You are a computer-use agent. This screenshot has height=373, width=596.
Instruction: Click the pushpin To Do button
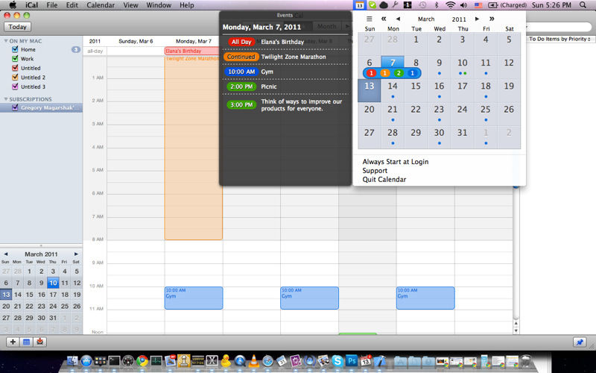pos(580,342)
